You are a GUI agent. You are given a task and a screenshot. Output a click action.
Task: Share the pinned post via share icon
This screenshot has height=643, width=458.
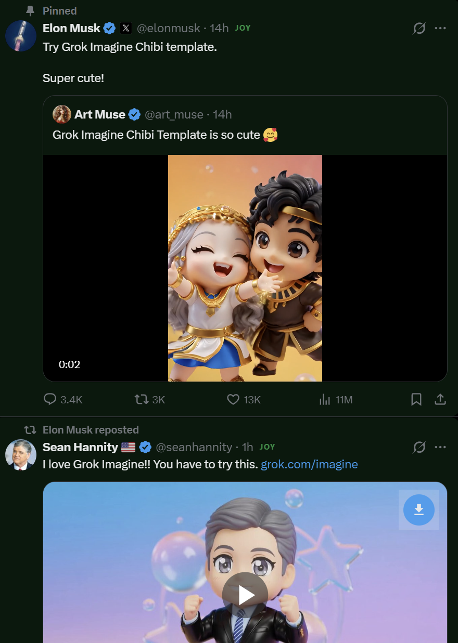(440, 399)
